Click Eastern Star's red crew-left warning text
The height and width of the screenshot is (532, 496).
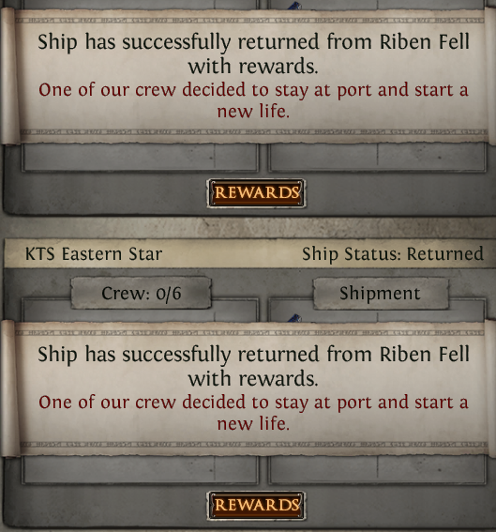point(253,413)
